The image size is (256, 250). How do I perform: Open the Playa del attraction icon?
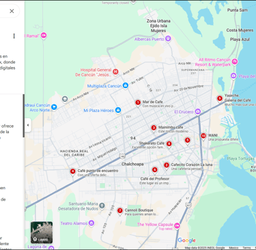point(233,76)
